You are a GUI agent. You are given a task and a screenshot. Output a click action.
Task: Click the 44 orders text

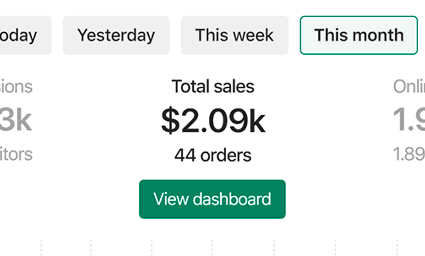tap(213, 155)
